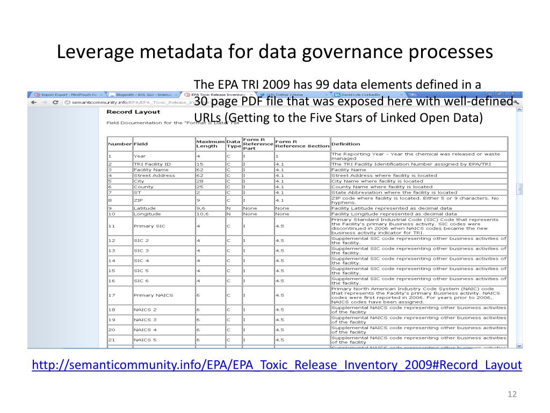Click the browser forward arrow
The width and height of the screenshot is (550, 413).
(x=45, y=103)
